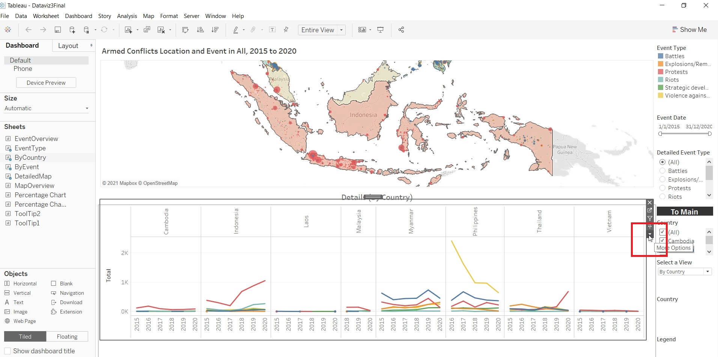Enable Show dashboard title checkbox
This screenshot has width=718, height=357.
click(8, 351)
